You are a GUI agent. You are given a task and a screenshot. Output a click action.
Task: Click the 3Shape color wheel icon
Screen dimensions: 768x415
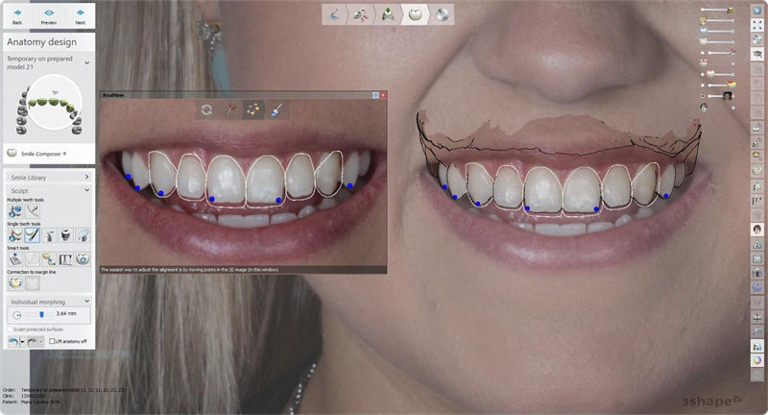click(x=757, y=361)
